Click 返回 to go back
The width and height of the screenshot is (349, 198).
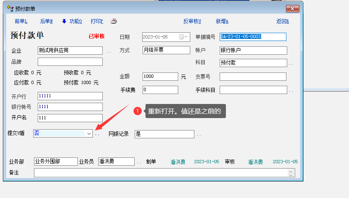point(282,22)
